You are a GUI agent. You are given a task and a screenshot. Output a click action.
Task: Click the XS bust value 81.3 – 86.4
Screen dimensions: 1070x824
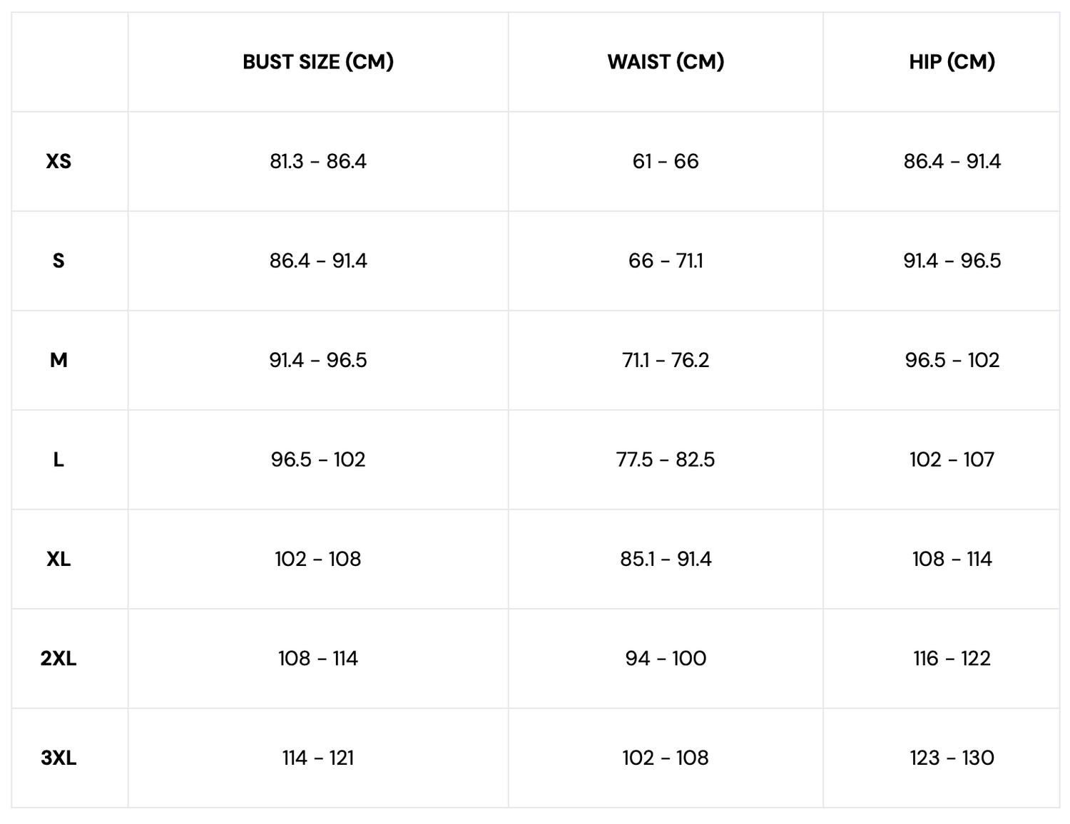[x=318, y=161]
